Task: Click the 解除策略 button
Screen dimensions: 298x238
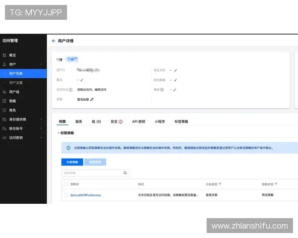Action: [95, 162]
